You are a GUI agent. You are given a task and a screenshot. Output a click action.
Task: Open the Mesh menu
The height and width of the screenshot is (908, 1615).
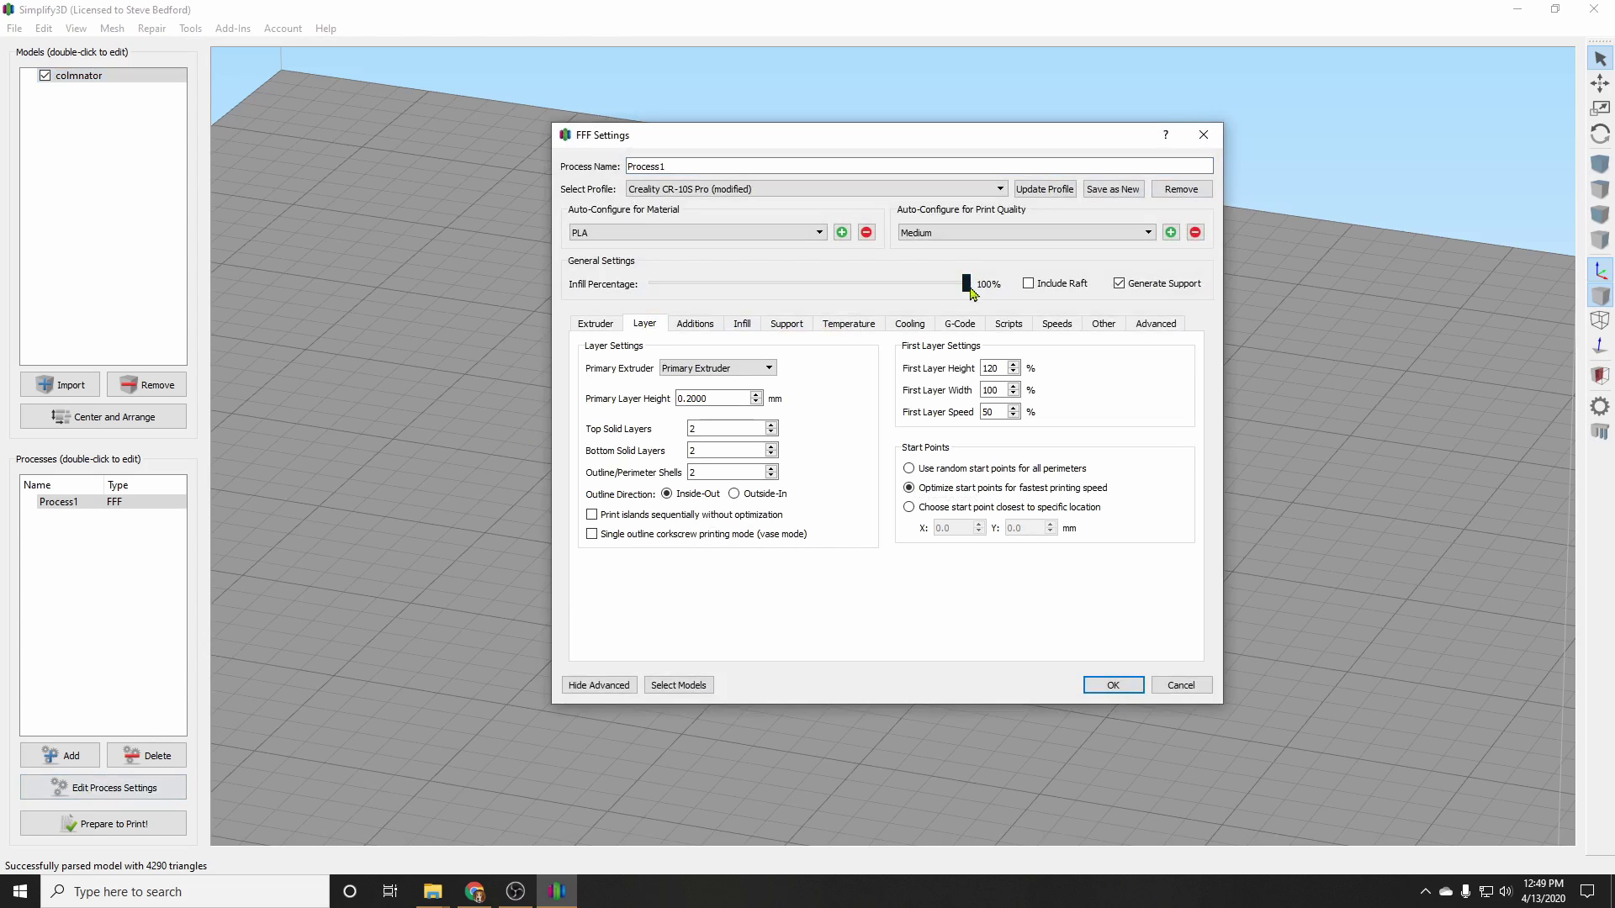coord(112,29)
